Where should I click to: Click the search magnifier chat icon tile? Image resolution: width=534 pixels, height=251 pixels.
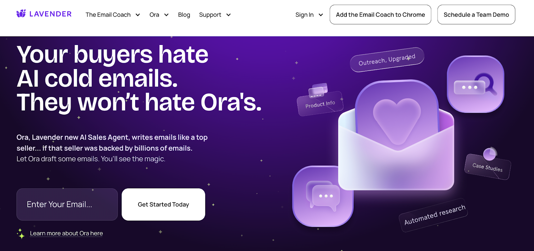click(x=475, y=84)
